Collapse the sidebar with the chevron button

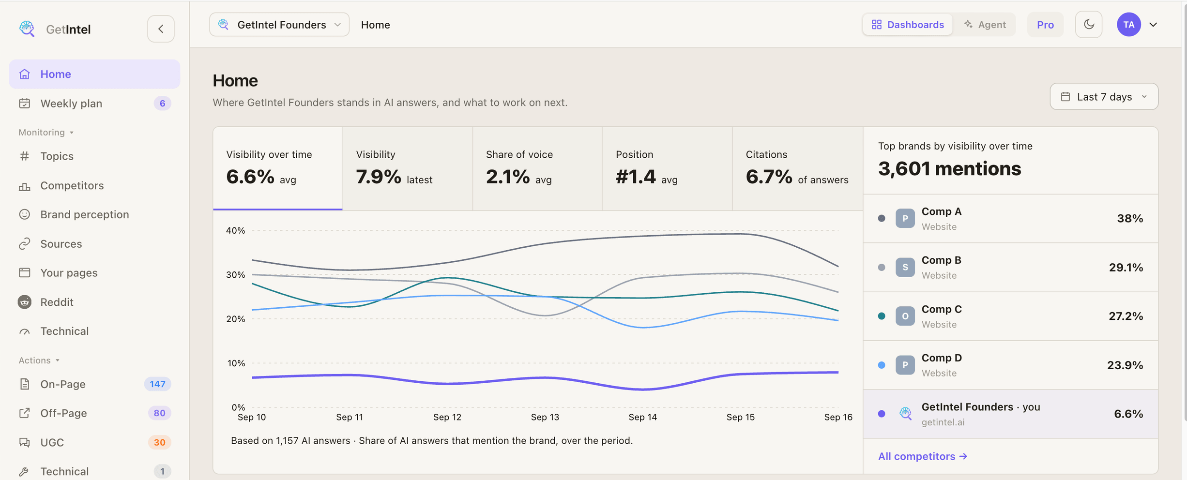pyautogui.click(x=161, y=29)
